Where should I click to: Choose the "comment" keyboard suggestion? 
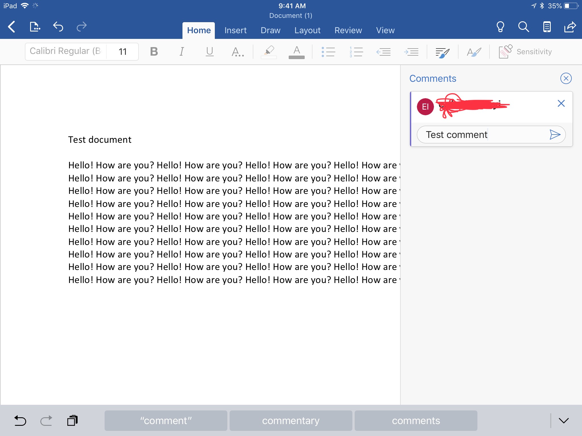click(x=166, y=421)
